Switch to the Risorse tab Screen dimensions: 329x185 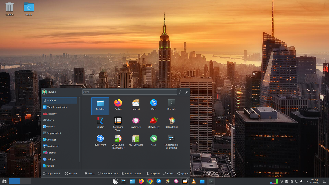[71, 174]
